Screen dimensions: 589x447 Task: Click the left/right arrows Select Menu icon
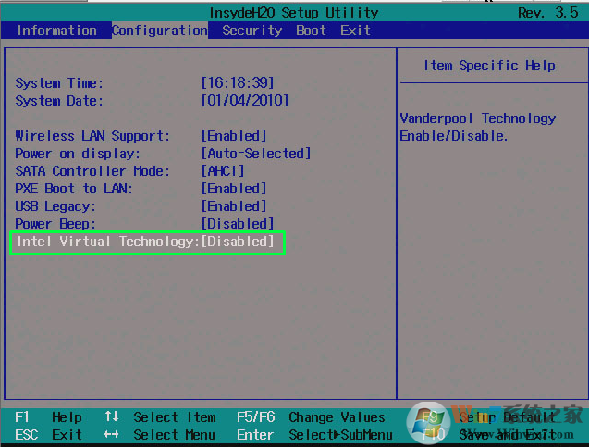click(112, 435)
